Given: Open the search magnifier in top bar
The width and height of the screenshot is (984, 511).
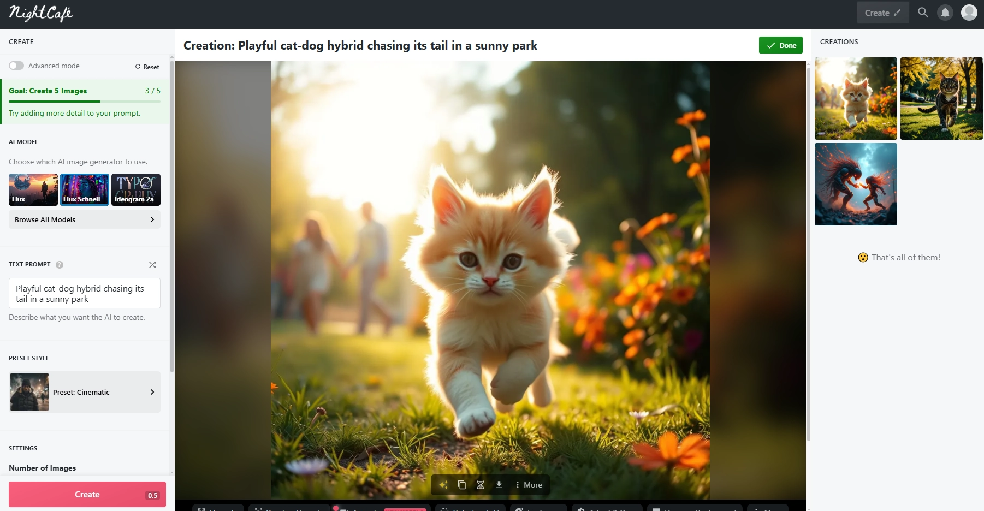Looking at the screenshot, I should click(x=923, y=13).
